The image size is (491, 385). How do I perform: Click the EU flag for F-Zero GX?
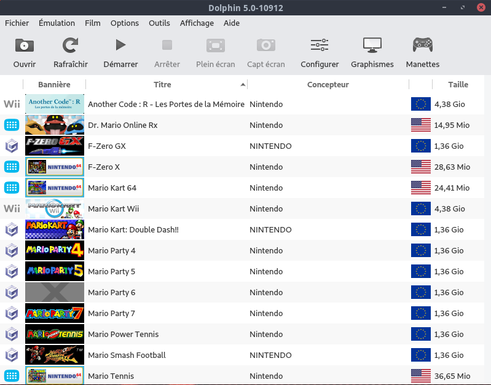421,146
